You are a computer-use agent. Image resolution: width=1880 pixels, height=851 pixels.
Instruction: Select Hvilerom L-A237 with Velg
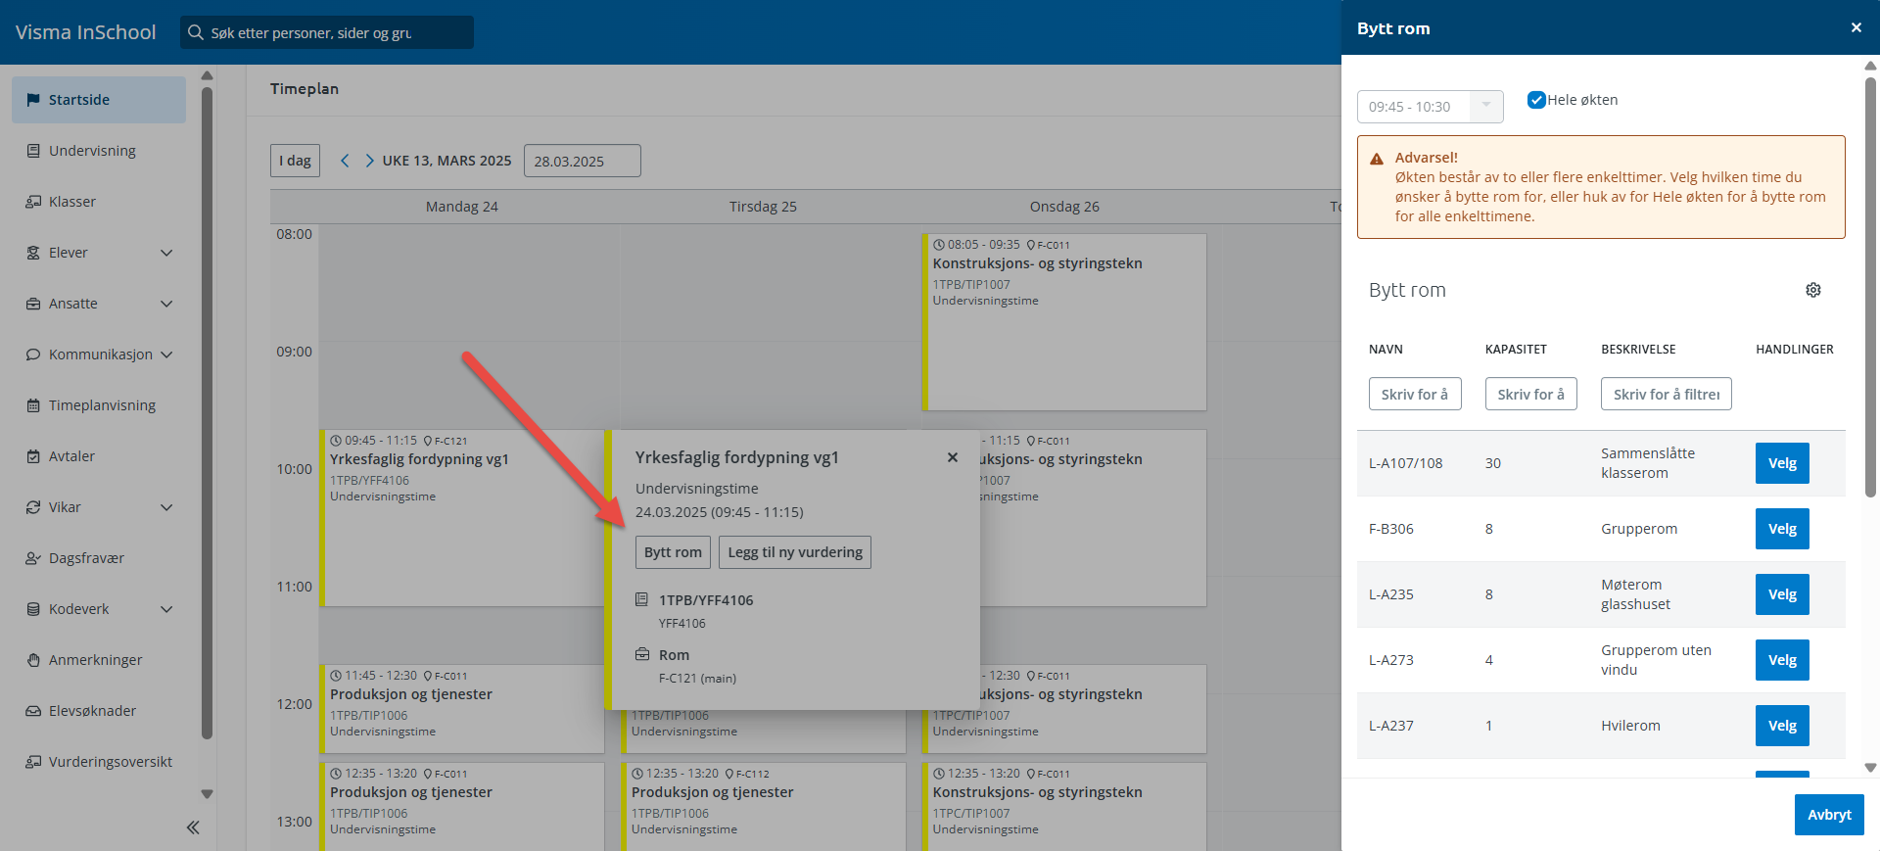click(x=1782, y=726)
